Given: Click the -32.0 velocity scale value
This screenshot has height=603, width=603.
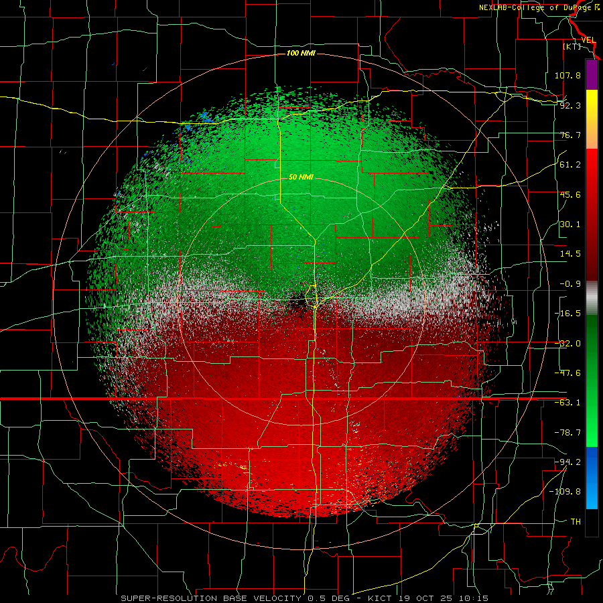Looking at the screenshot, I should 567,344.
